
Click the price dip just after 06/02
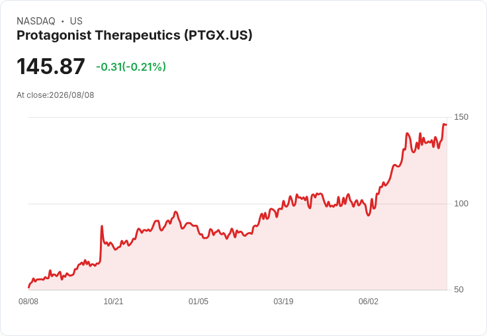click(x=369, y=215)
